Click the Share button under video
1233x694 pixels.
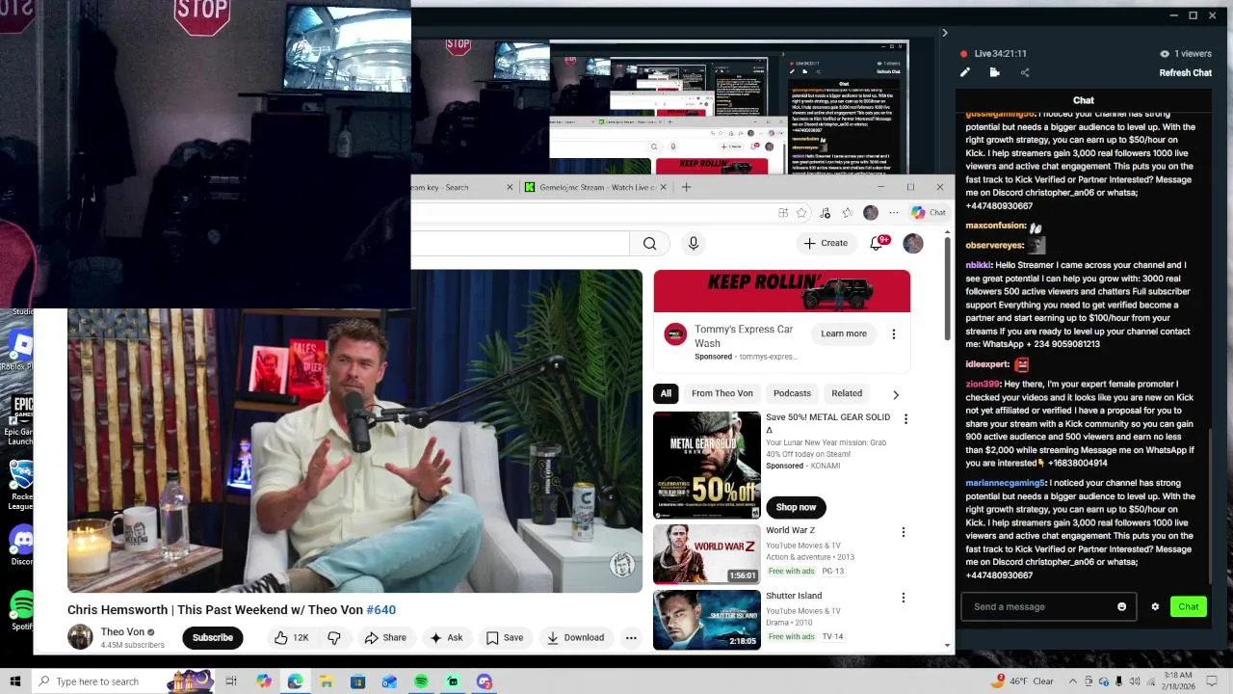click(x=385, y=637)
